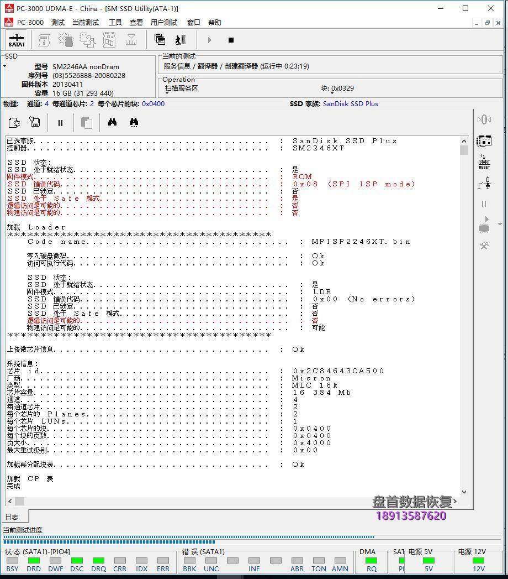The height and width of the screenshot is (579, 508).
Task: Click the stop test square button
Action: pyautogui.click(x=231, y=40)
